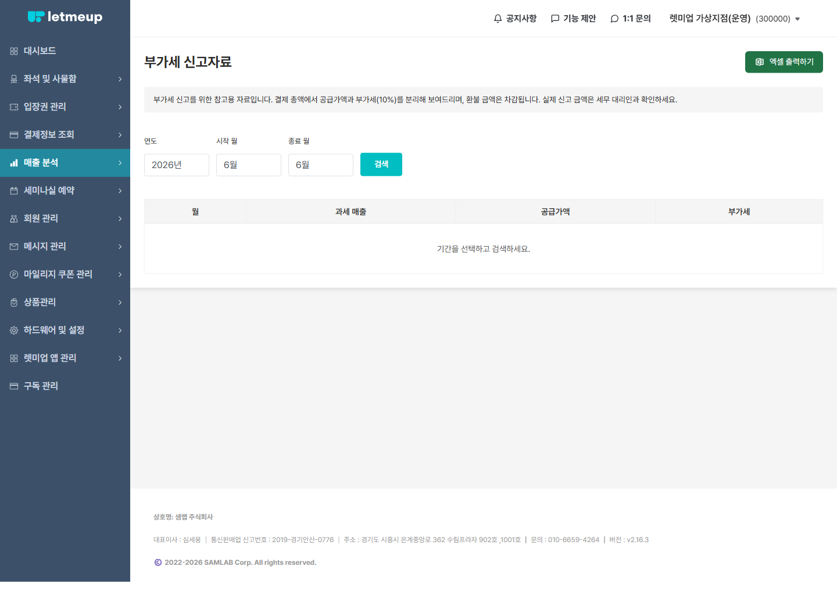Click the 엑셀 출력하기 button label
The height and width of the screenshot is (591, 837).
[792, 62]
